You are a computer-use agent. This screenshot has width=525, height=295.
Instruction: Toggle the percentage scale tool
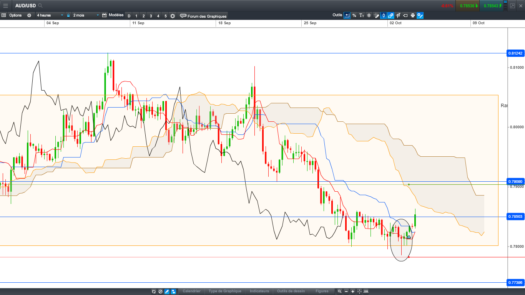click(x=354, y=16)
